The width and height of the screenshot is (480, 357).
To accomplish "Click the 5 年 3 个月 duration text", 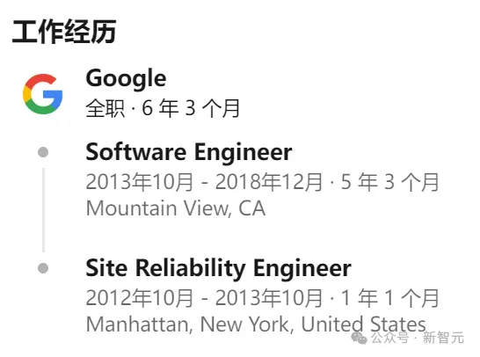I will point(390,182).
